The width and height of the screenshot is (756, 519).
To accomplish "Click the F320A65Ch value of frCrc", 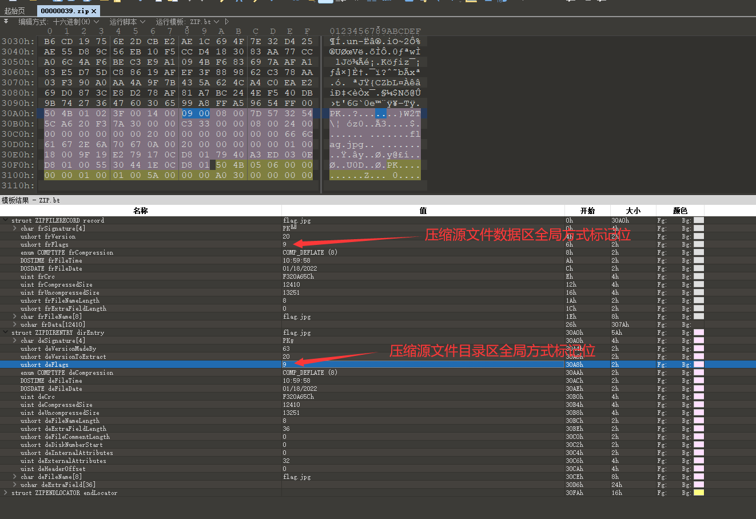I will coord(298,276).
